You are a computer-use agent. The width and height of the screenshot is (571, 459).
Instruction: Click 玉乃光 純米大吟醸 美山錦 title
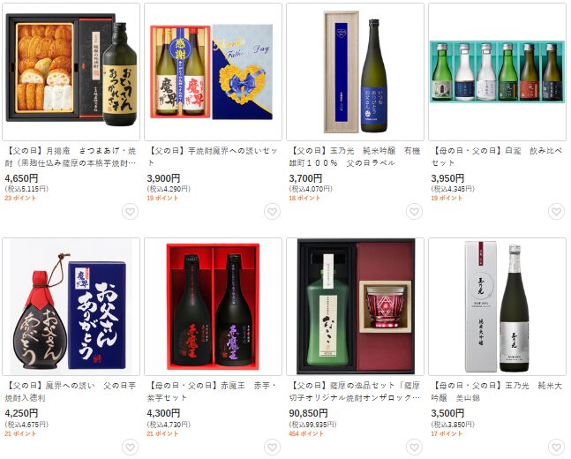click(497, 392)
